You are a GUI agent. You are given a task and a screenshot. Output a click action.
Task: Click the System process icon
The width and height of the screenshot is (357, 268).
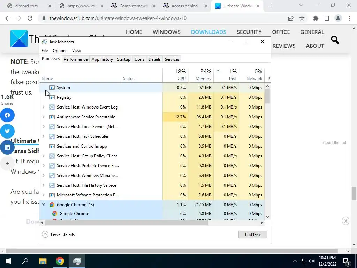point(52,88)
